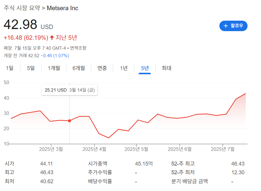Screen dimensions: 261x191
Task: Click the 최저 low value 40.62
Action: point(47,181)
